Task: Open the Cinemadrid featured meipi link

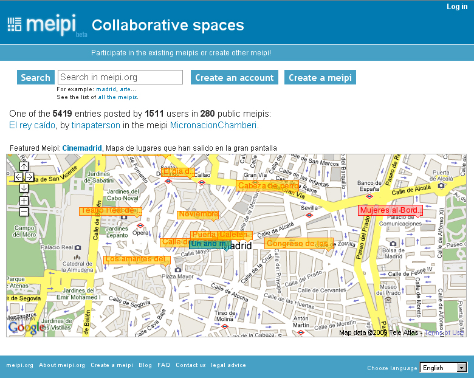Action: [x=82, y=148]
